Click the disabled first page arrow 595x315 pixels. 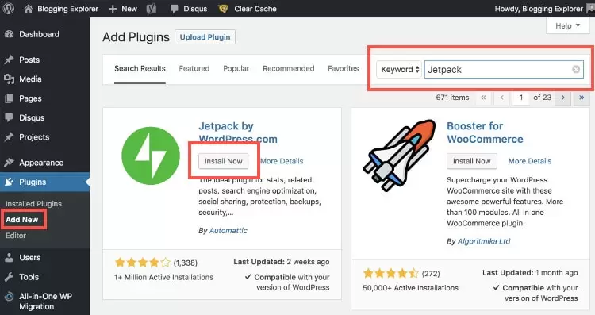coord(483,98)
